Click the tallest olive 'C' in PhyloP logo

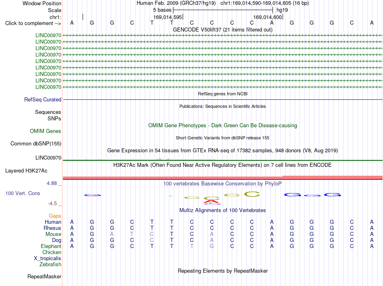pos(252,194)
